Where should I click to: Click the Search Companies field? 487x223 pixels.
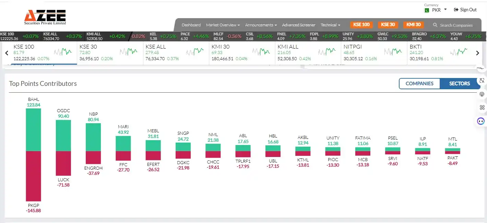coord(456,25)
